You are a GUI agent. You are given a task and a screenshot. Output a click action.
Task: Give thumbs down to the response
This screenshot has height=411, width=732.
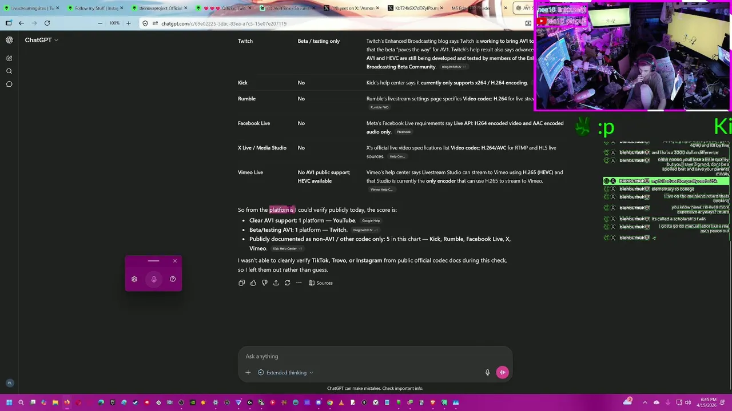[x=264, y=283]
